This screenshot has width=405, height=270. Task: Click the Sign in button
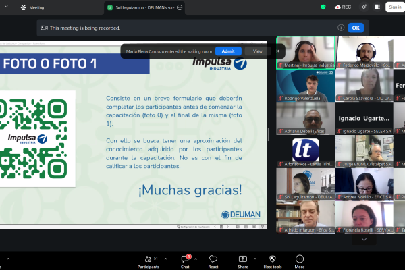395,7
